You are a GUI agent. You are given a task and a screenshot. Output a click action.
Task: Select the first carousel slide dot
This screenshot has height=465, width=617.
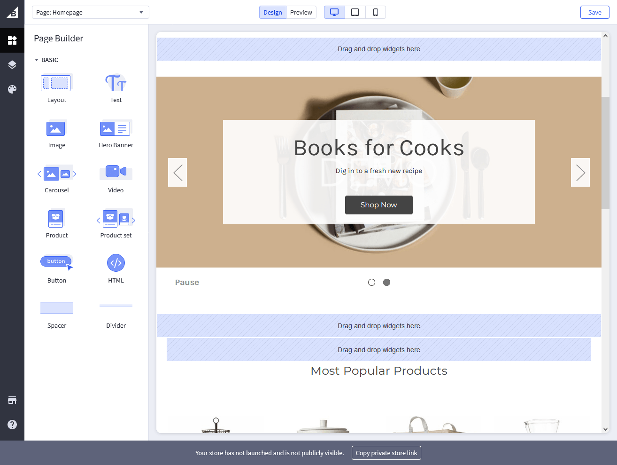371,283
